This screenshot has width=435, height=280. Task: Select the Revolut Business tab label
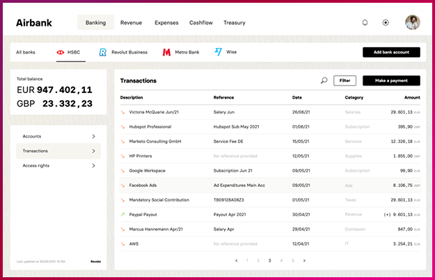click(x=129, y=52)
